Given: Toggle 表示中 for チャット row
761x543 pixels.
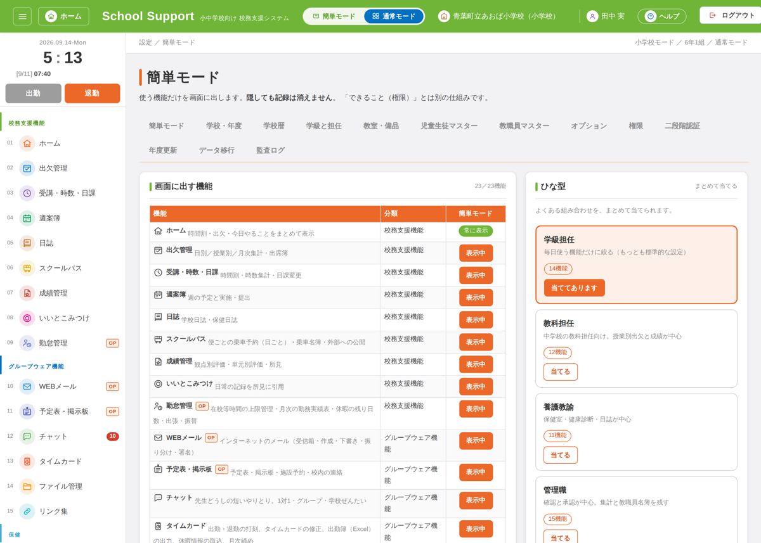Looking at the screenshot, I should point(476,501).
